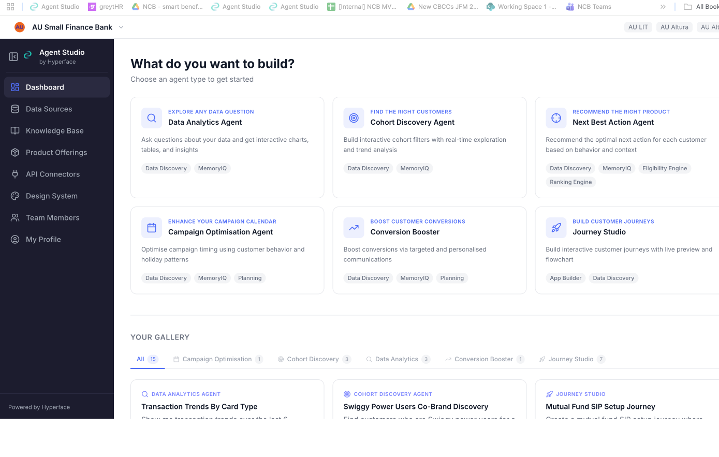719x457 pixels.
Task: Open browser apps grid icon
Action: tap(10, 7)
